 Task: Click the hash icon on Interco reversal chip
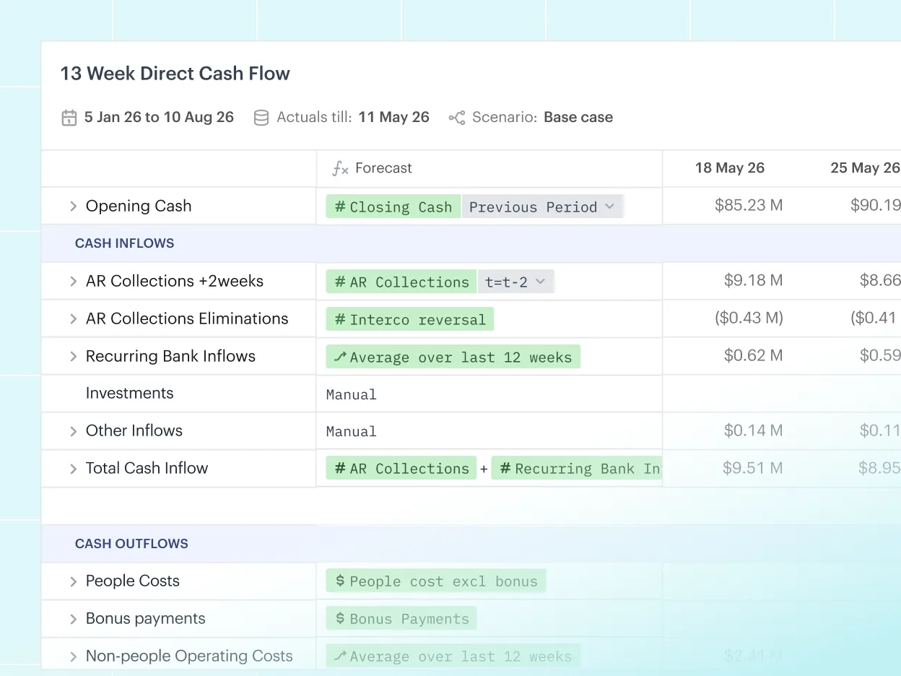[x=340, y=319]
